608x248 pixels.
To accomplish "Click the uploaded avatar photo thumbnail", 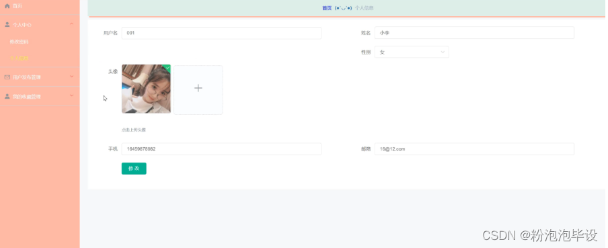I will [146, 89].
